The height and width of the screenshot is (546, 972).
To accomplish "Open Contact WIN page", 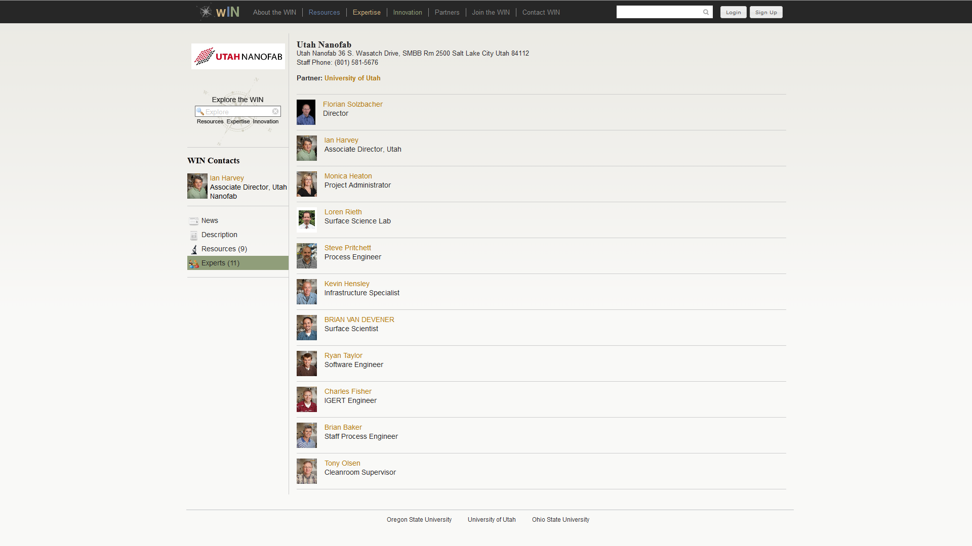I will pos(541,12).
